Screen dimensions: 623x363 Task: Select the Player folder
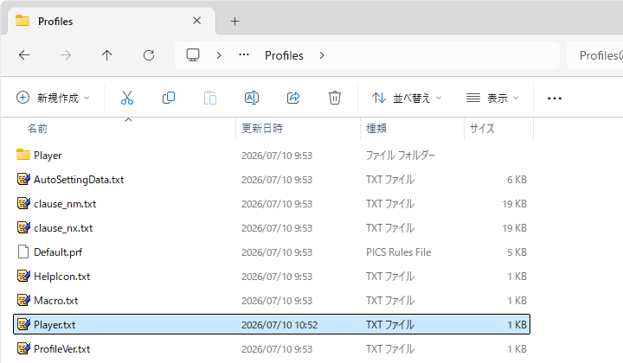click(48, 156)
